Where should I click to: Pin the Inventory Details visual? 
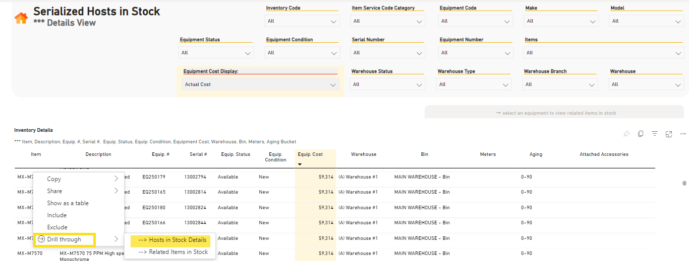click(626, 134)
